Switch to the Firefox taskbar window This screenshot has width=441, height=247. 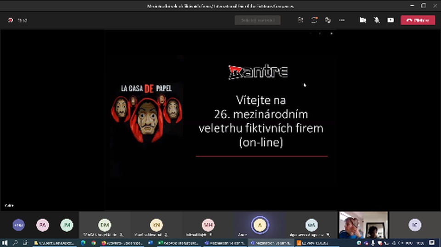point(122,243)
